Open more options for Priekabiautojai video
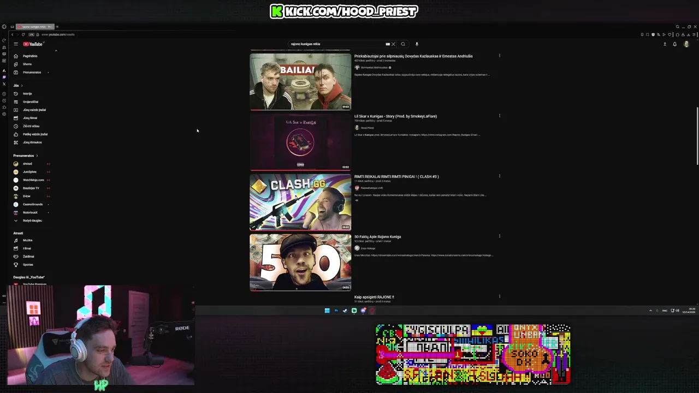The width and height of the screenshot is (699, 393). click(499, 55)
